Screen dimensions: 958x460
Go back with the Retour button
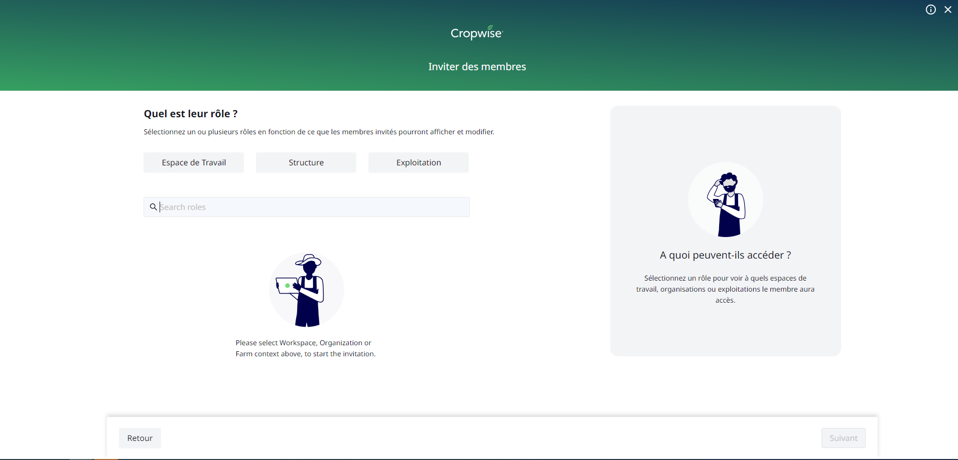coord(140,438)
